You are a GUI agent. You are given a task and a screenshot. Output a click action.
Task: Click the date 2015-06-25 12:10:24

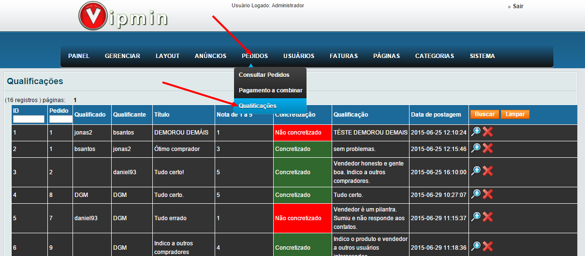point(439,132)
